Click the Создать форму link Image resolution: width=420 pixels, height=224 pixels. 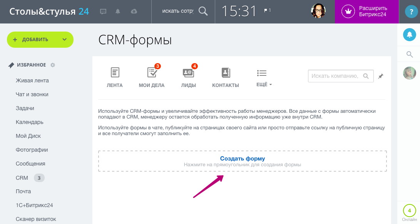243,159
